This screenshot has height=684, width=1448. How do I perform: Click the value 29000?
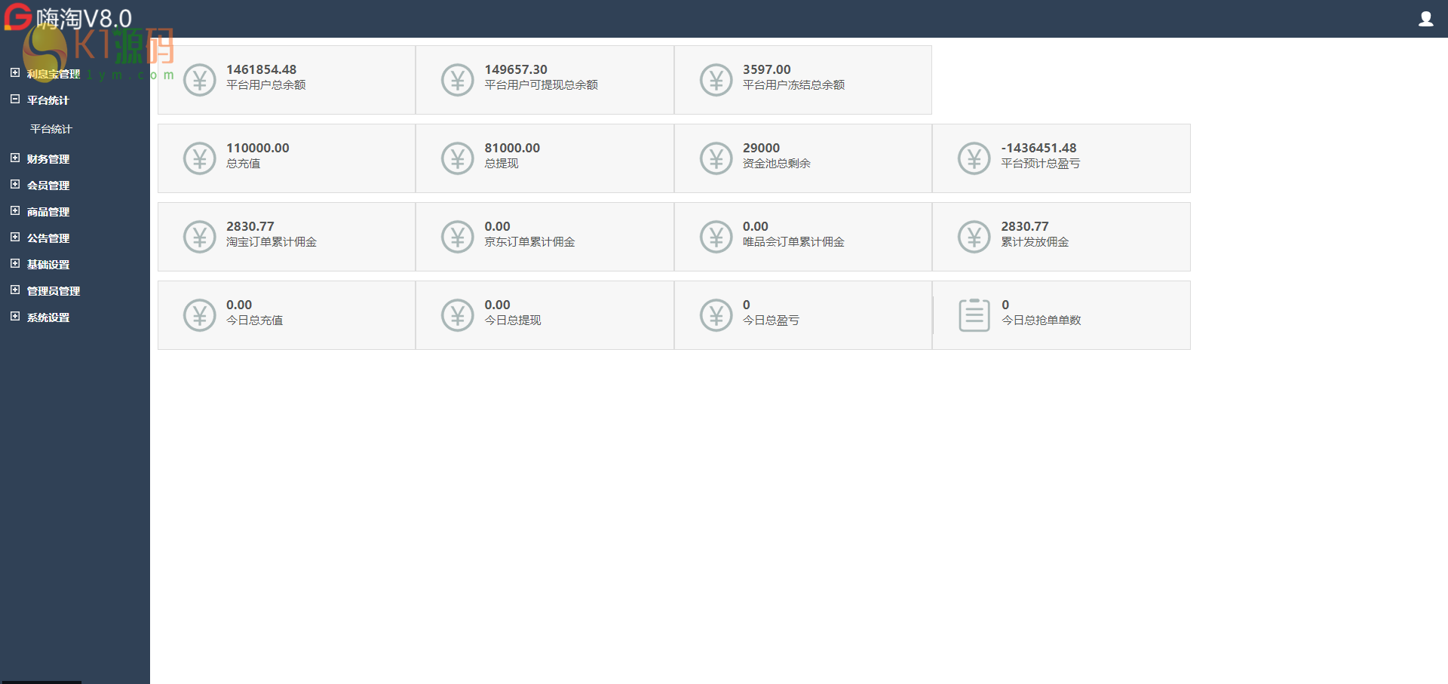tap(762, 148)
